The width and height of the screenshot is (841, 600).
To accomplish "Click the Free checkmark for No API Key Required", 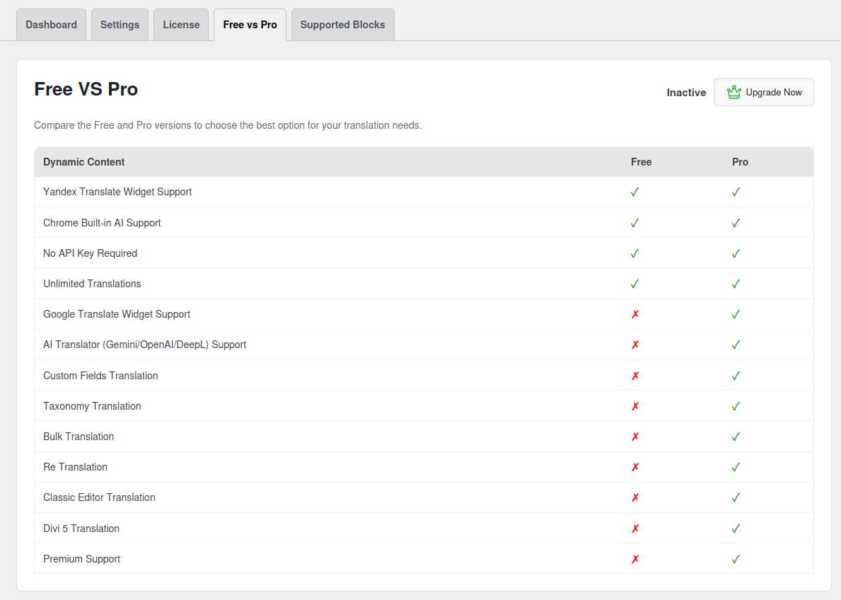I will (x=635, y=253).
